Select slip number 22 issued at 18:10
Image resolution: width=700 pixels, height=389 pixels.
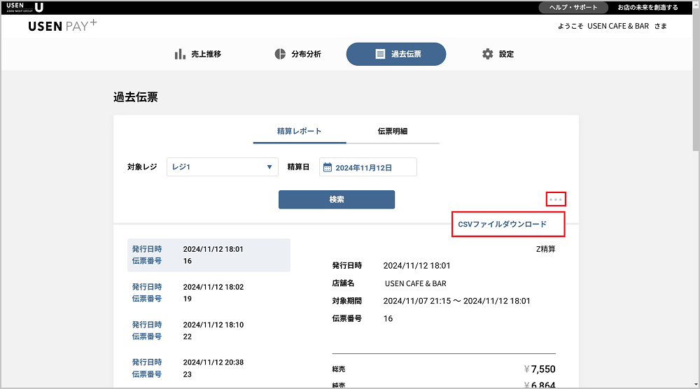click(x=209, y=330)
